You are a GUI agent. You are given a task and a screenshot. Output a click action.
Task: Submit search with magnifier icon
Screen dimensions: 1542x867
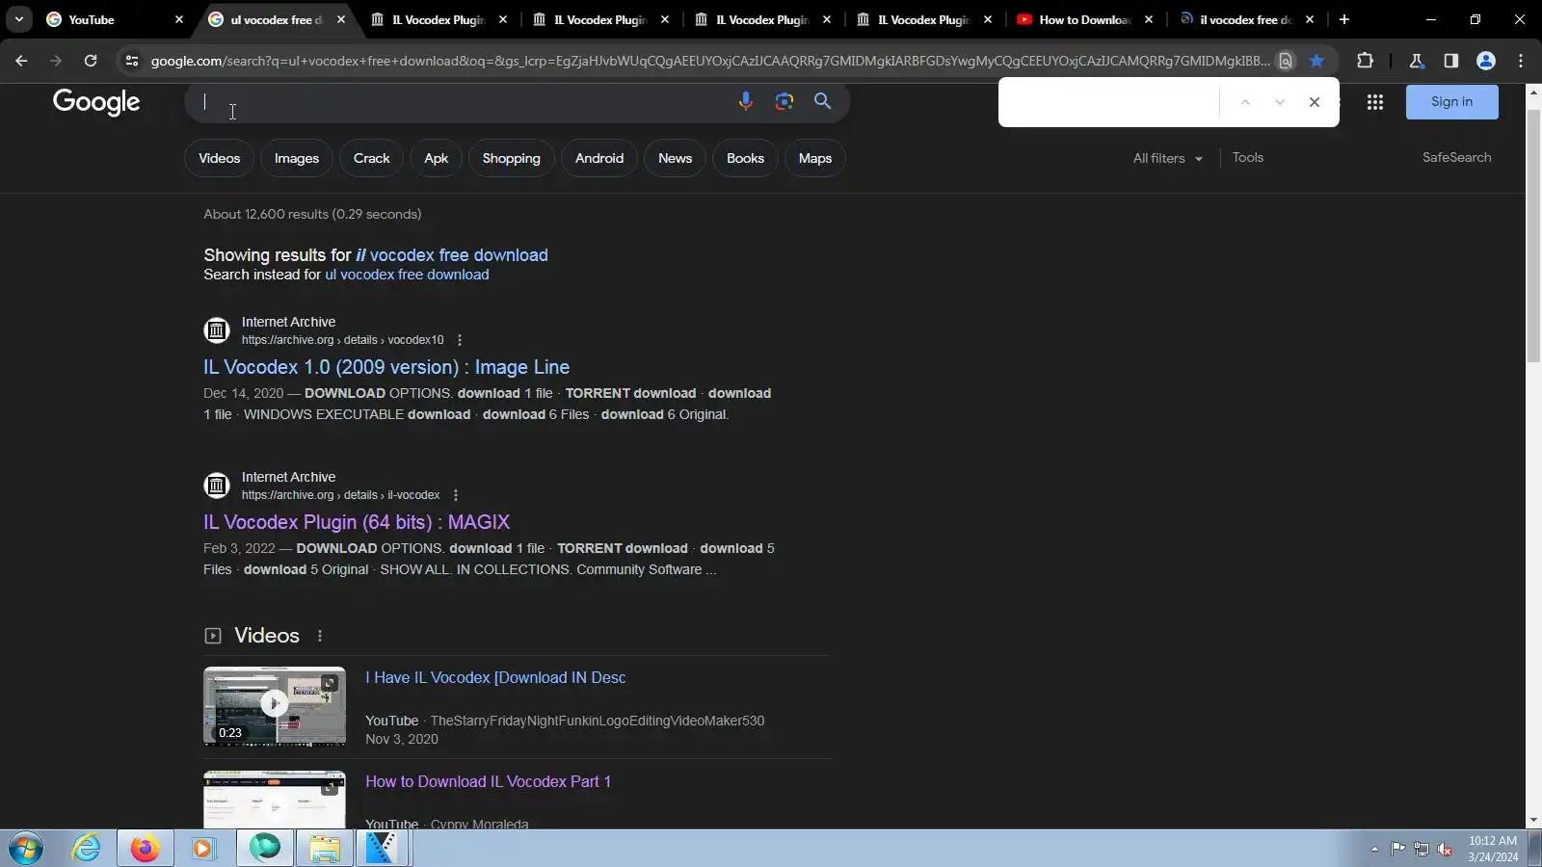pyautogui.click(x=822, y=101)
